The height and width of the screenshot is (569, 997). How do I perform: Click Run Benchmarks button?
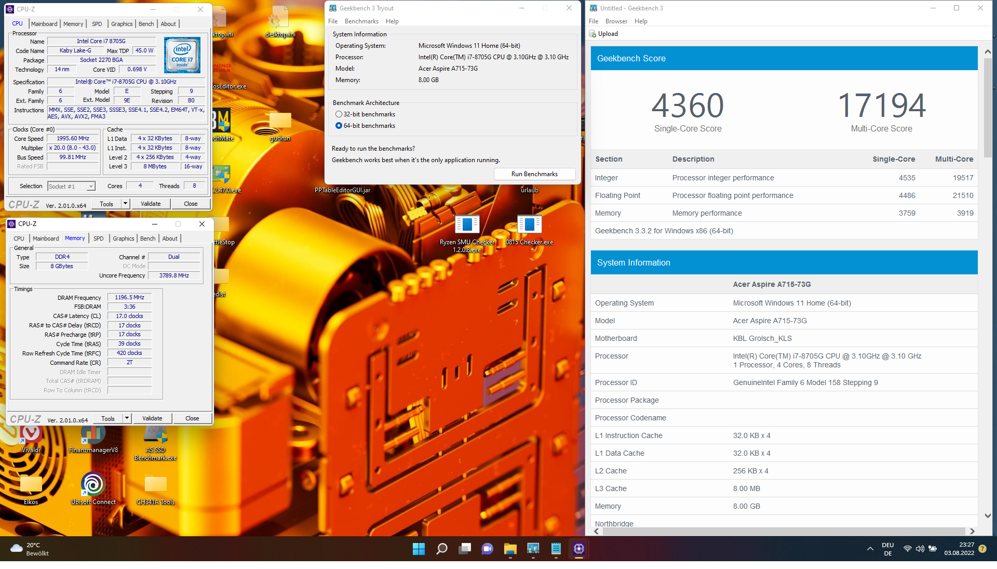click(x=534, y=174)
